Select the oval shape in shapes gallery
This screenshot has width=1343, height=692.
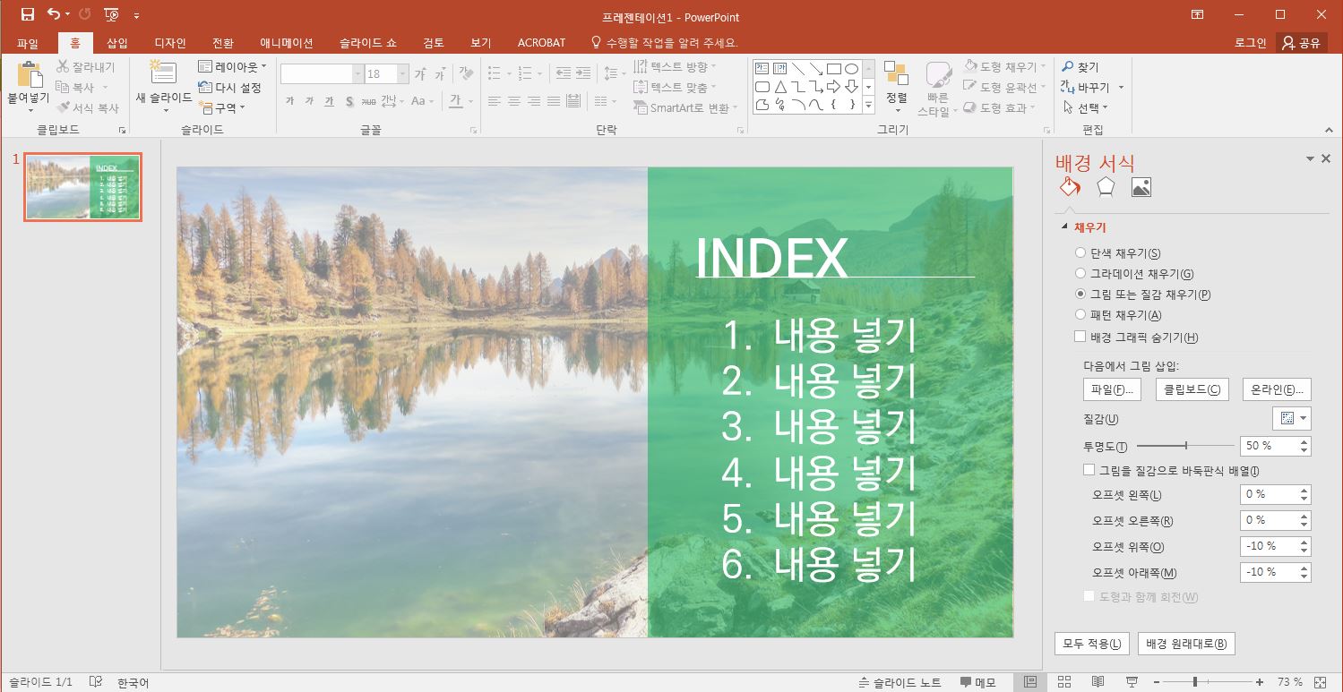click(852, 68)
